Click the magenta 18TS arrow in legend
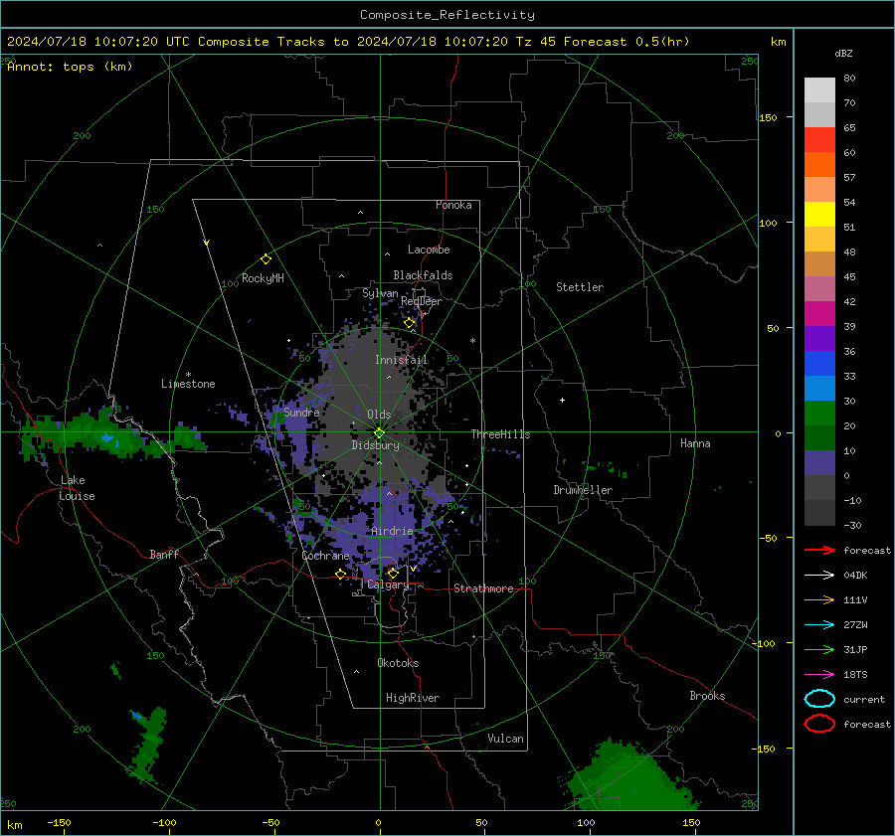 coord(819,675)
